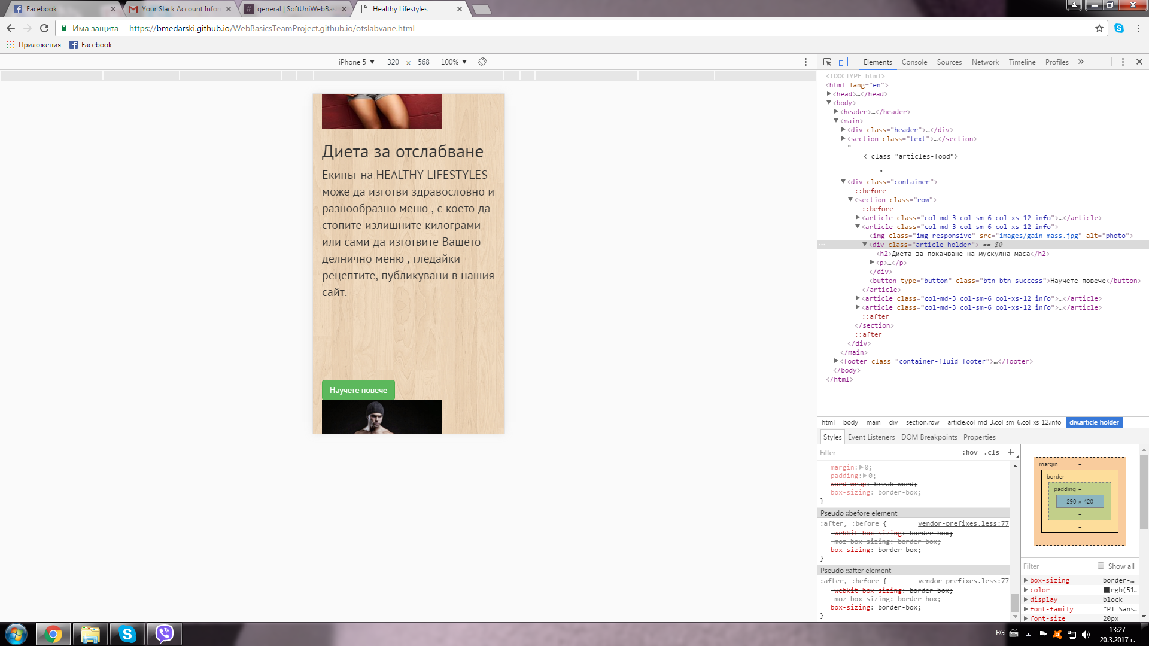
Task: Open the Chrome menu (three dots)
Action: pos(1138,28)
